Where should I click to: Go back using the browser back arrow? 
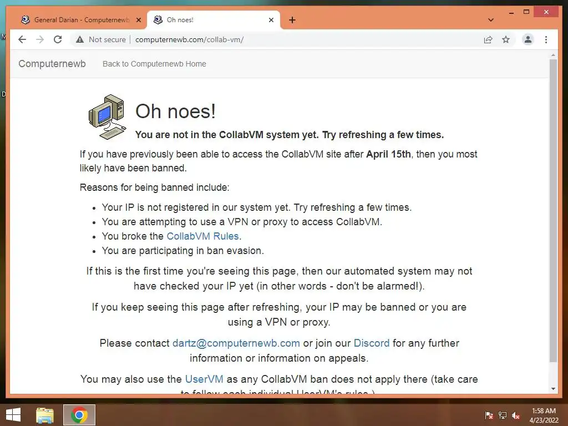22,39
